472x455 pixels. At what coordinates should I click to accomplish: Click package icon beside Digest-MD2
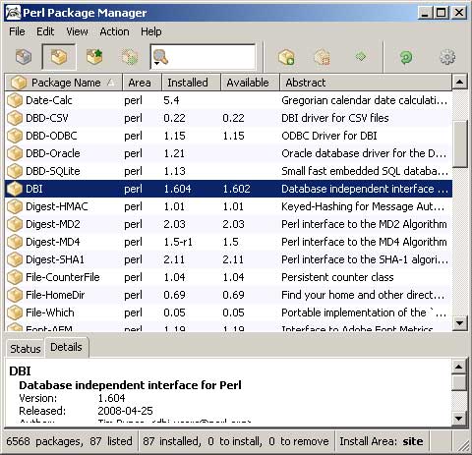pos(15,224)
